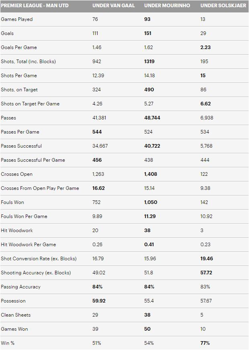Viewport: 249px width, 350px height.
Task: Click the 'Passes Per Game' row label
Action: pyautogui.click(x=20, y=132)
